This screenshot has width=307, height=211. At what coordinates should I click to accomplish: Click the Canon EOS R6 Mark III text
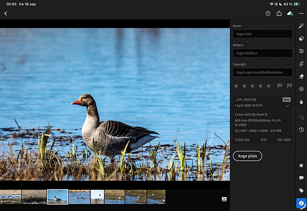point(251,115)
